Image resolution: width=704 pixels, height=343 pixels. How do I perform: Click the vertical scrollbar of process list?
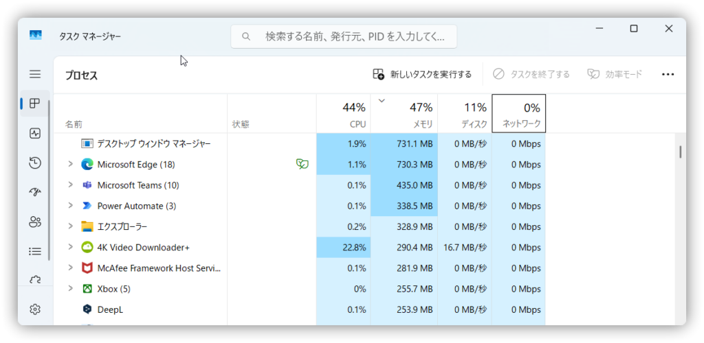680,152
